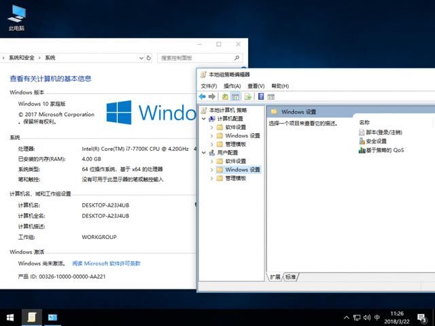The width and height of the screenshot is (435, 326).
Task: Switch to the 标准 tab
Action: [x=291, y=276]
